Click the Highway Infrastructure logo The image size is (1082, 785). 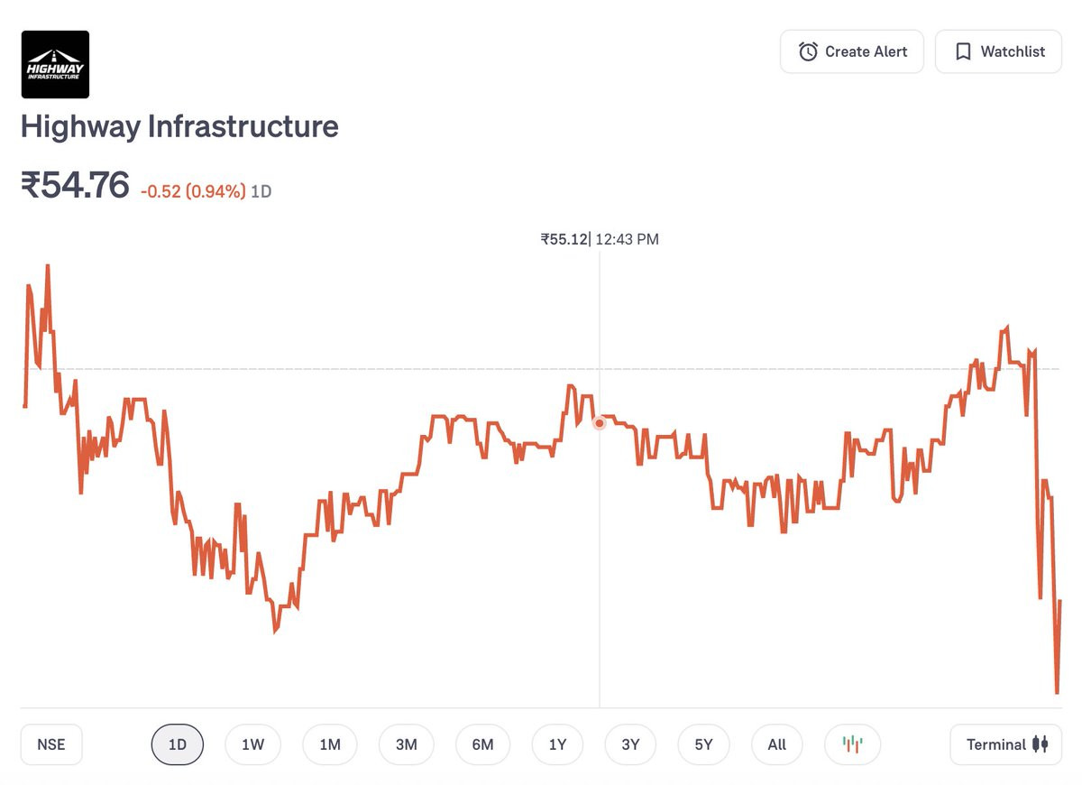(55, 64)
